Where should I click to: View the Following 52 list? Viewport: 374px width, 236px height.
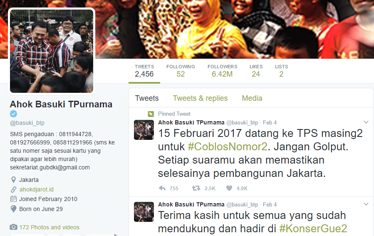(181, 71)
